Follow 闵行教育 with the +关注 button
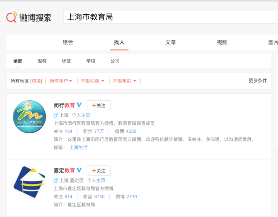Image resolution: width=278 pixels, height=217 pixels. (98, 105)
